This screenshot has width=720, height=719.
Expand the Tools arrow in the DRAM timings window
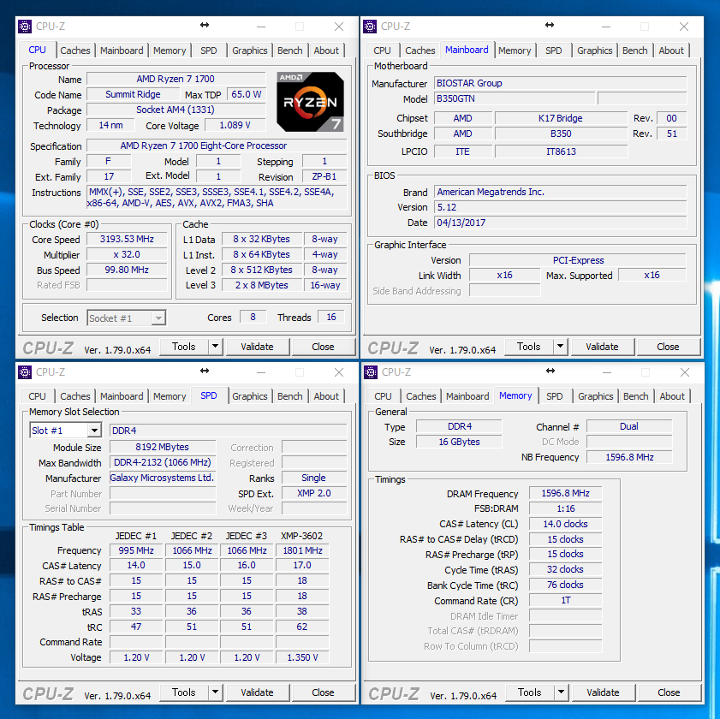tap(561, 692)
